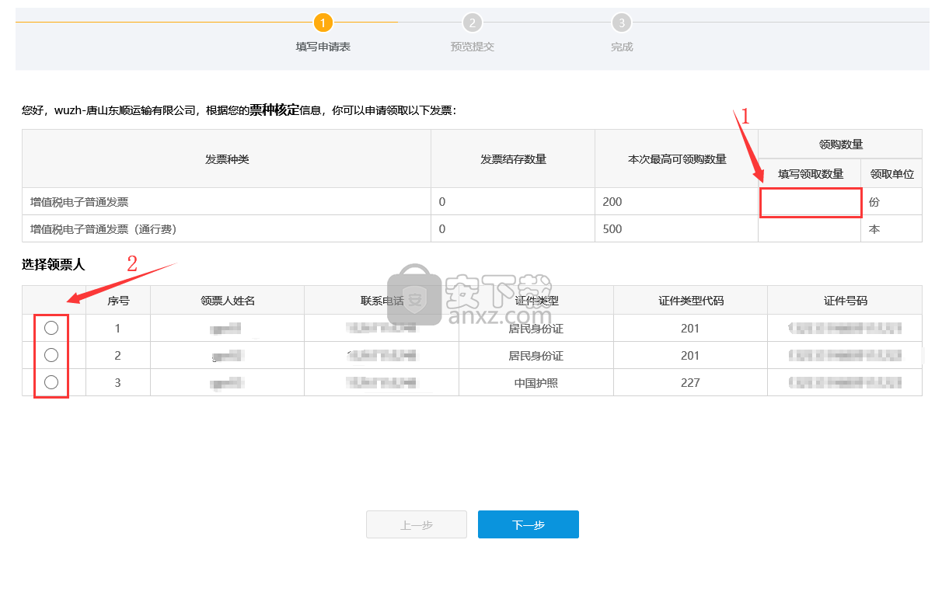Click step 1 circle 填写申请表
The height and width of the screenshot is (592, 942).
323,23
